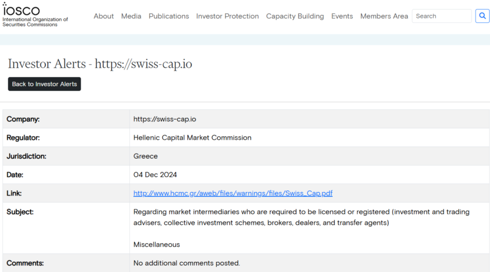Click the IOSCO logo
Viewport: 490px width, 272px height.
coord(35,14)
